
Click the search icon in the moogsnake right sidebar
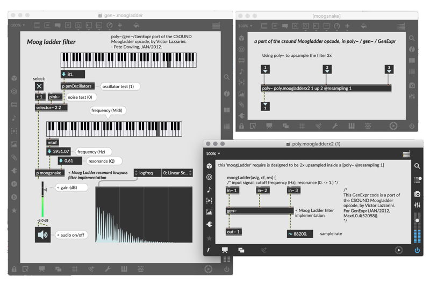[x=412, y=38]
